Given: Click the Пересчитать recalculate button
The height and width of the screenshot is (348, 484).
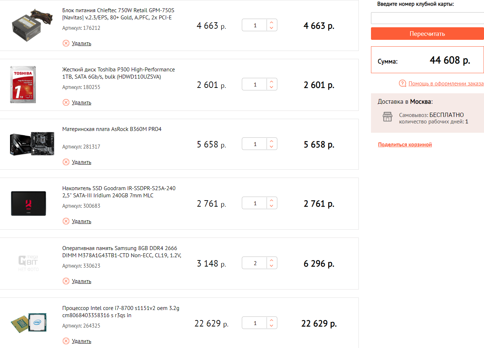Looking at the screenshot, I should click(427, 34).
